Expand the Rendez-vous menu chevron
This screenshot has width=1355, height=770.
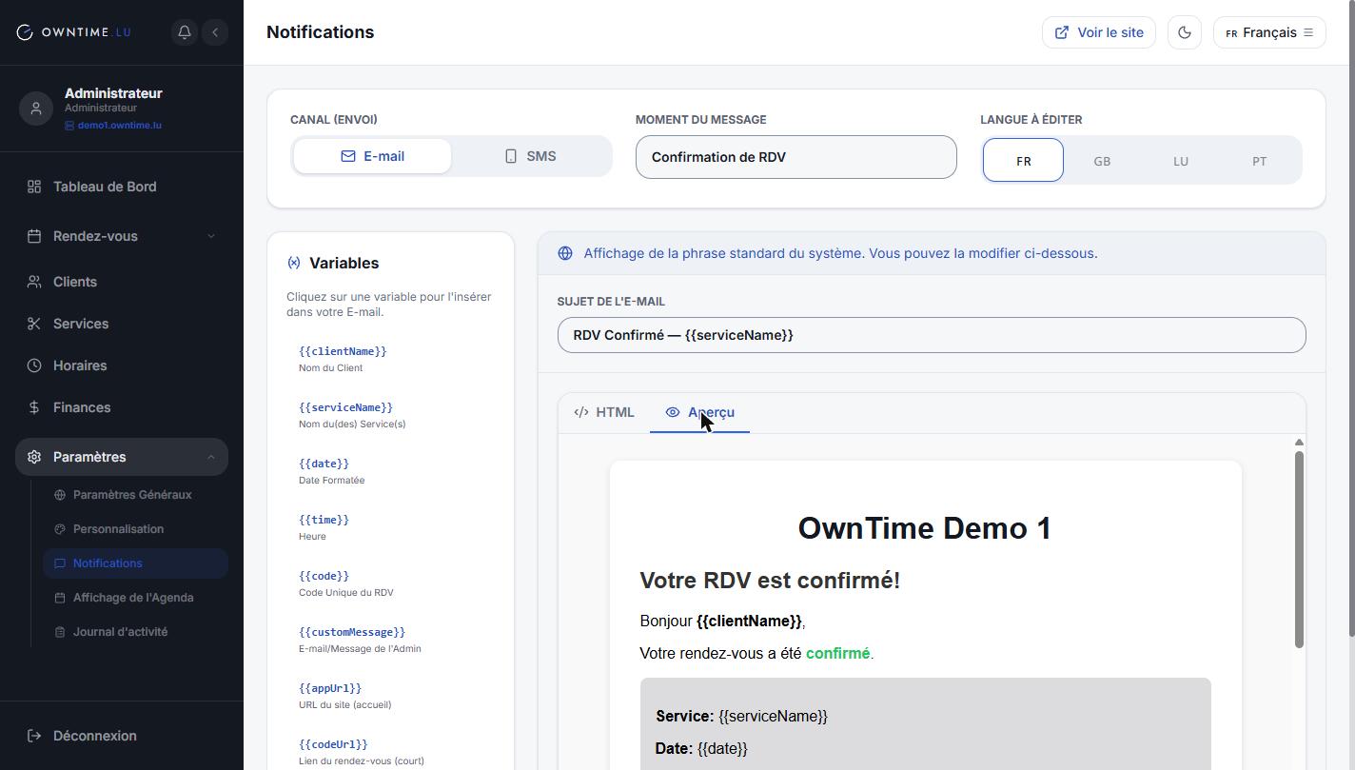tap(211, 236)
